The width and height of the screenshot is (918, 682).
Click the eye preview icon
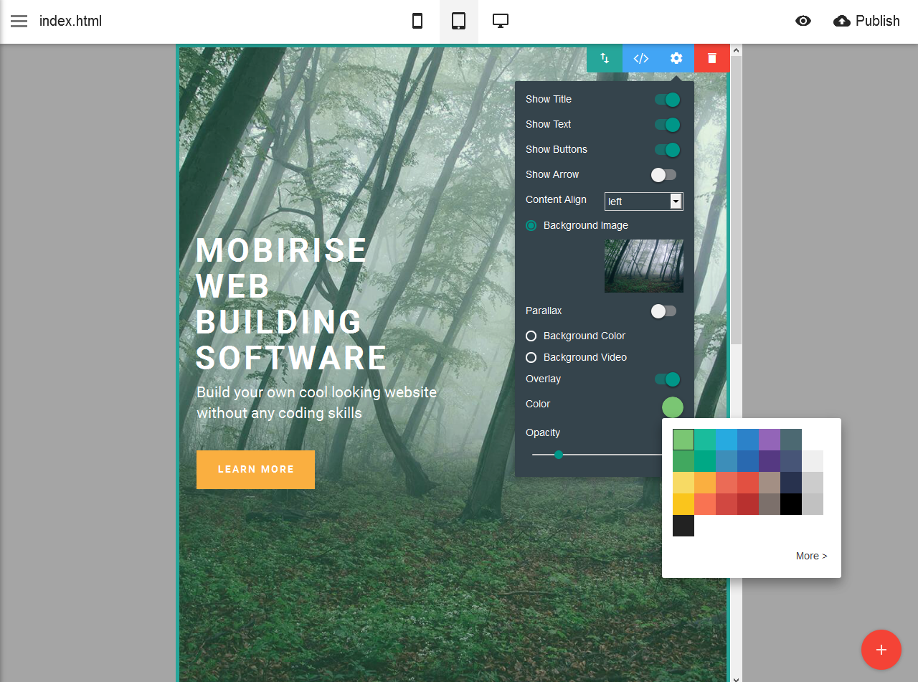click(x=803, y=21)
